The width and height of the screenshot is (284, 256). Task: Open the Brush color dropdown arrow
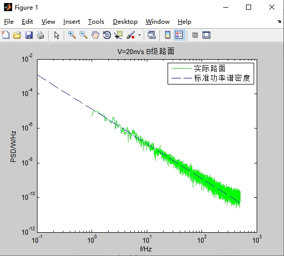[139, 35]
